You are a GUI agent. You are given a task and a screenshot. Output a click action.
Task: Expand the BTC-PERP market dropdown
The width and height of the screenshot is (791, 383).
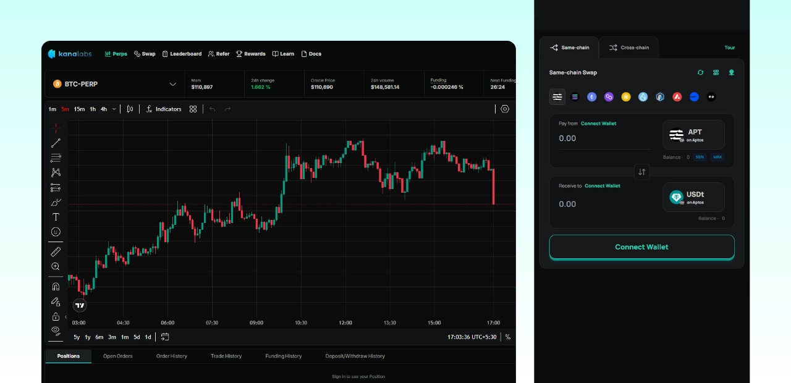click(x=173, y=84)
